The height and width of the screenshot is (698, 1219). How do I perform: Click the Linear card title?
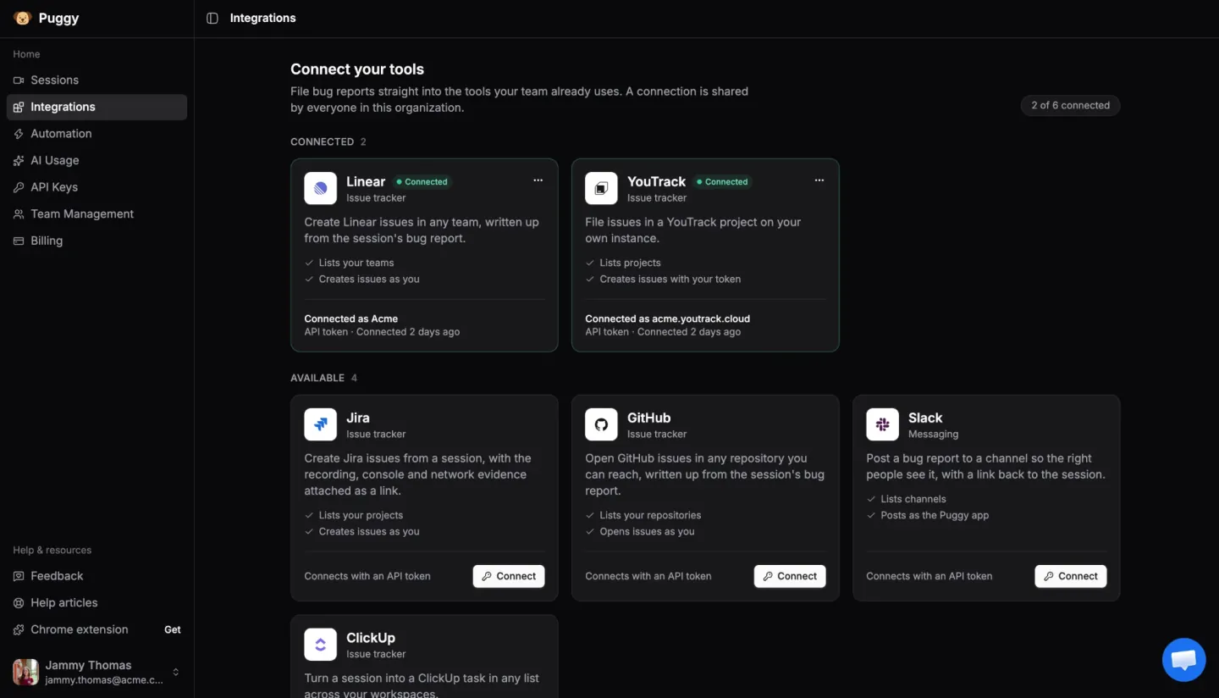366,181
